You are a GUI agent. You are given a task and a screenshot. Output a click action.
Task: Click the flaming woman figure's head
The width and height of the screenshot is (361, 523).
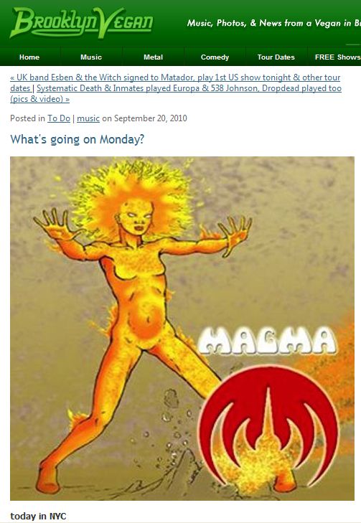(136, 217)
